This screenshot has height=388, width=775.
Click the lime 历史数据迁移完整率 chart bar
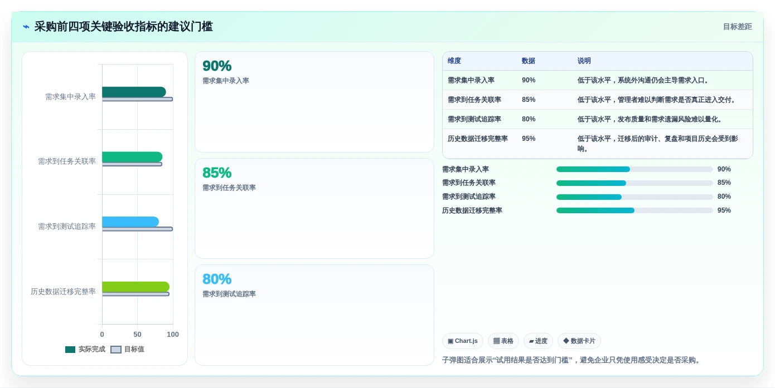point(135,287)
